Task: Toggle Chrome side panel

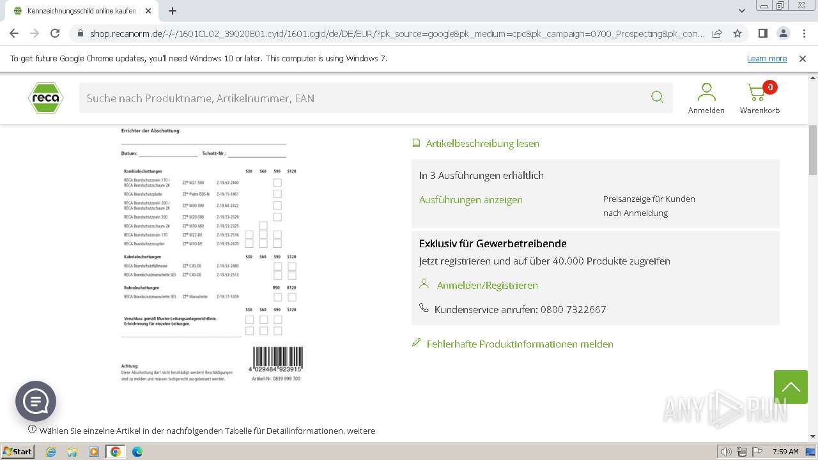Action: click(x=762, y=33)
